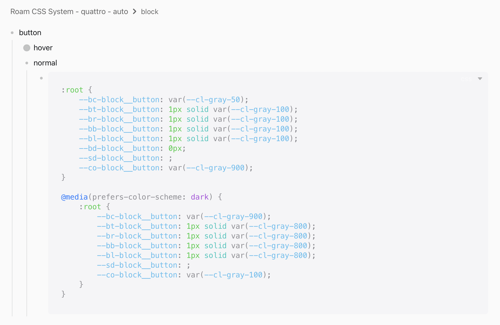Click the hover text to edit it

pos(43,48)
